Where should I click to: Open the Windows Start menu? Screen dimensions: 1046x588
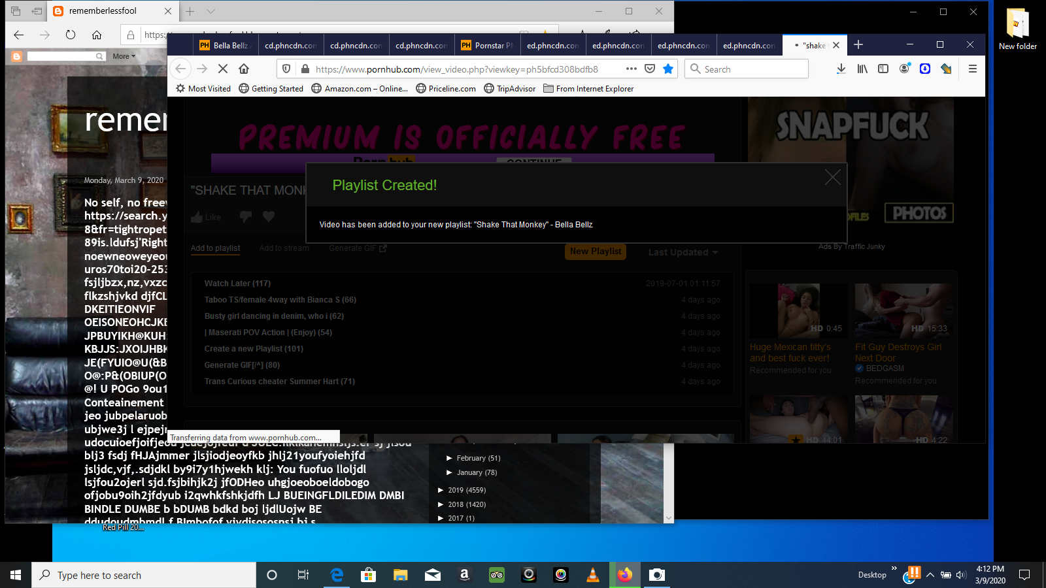(x=16, y=575)
